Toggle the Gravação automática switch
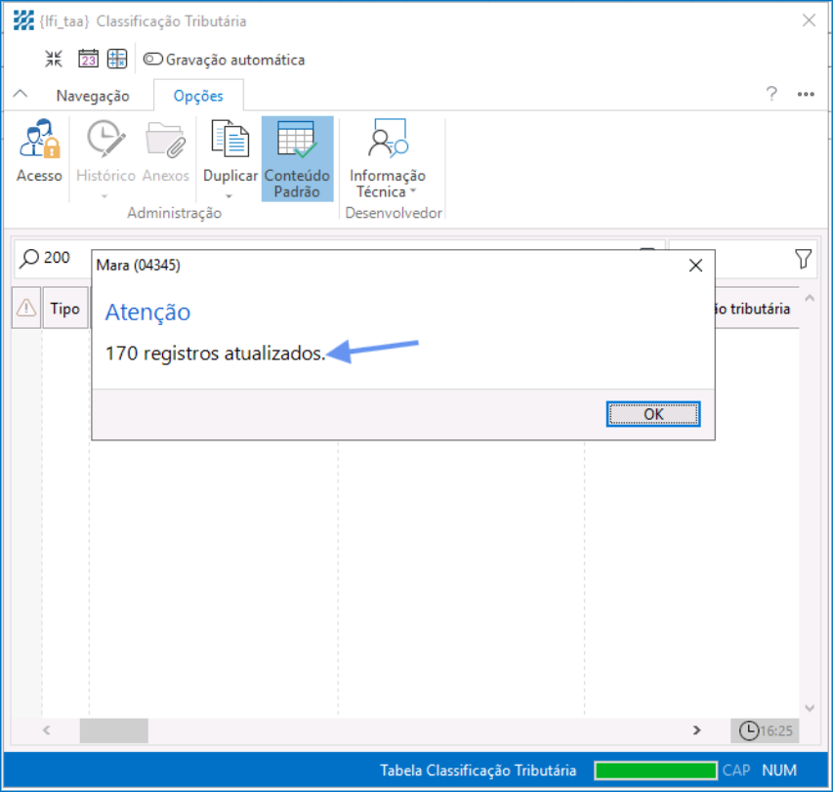This screenshot has height=792, width=833. [153, 60]
